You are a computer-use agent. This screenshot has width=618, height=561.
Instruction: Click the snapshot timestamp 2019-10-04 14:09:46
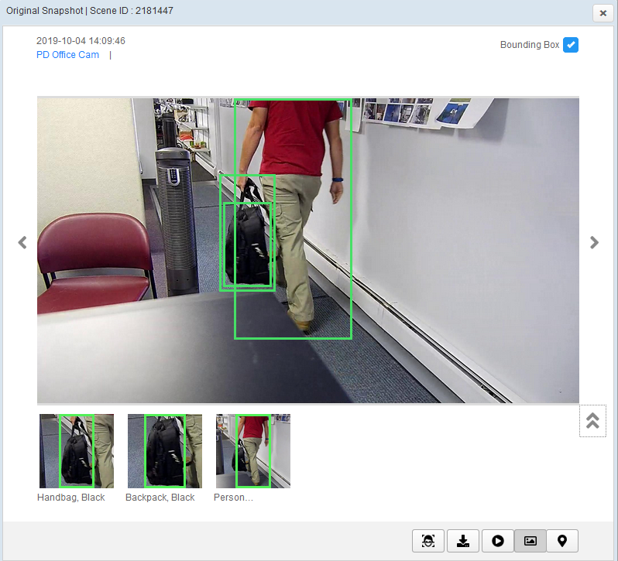(81, 41)
